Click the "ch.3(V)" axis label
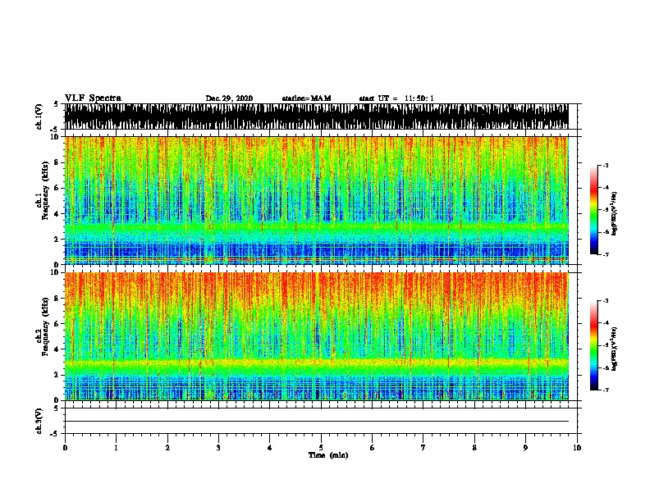Screen dimensions: 650x502 pyautogui.click(x=39, y=421)
